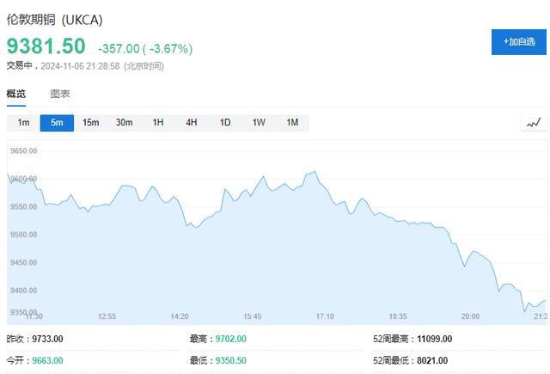Open the 概览 overview tab
This screenshot has height=374, width=550.
pos(16,94)
